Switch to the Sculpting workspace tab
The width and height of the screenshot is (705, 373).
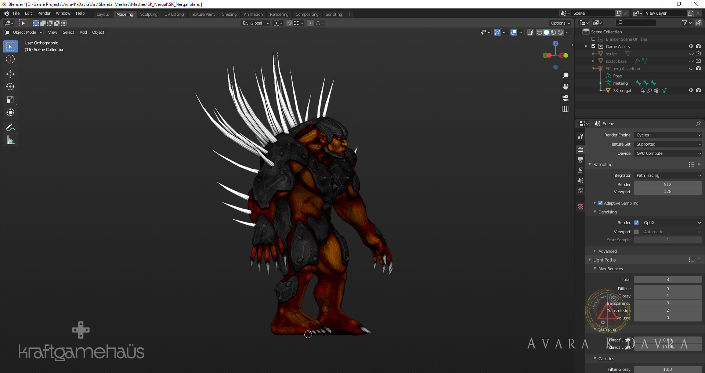point(149,14)
